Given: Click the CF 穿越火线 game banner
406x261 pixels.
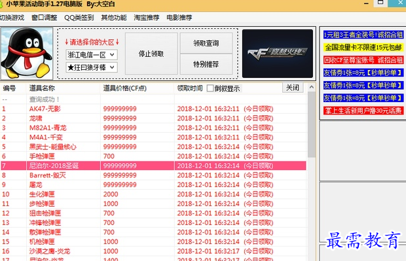Looking at the screenshot, I should pos(278,54).
